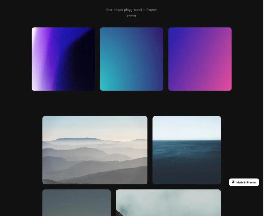Open the sailboat on ocean photo
This screenshot has height=216, width=270.
(x=187, y=150)
